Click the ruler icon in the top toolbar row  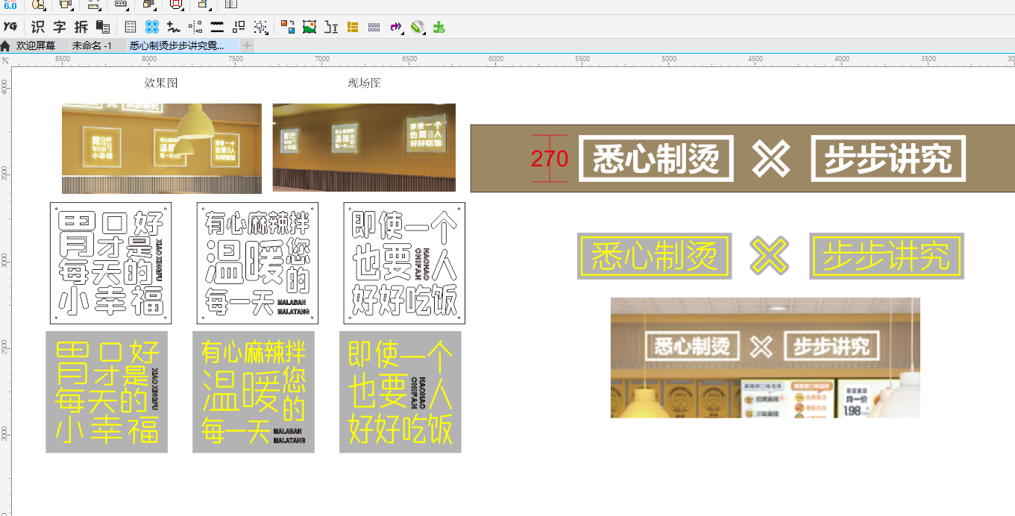point(93,4)
